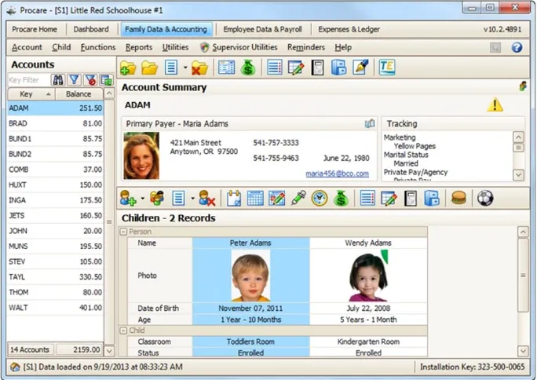Collapse the Person section
537x380 pixels.
click(x=123, y=232)
